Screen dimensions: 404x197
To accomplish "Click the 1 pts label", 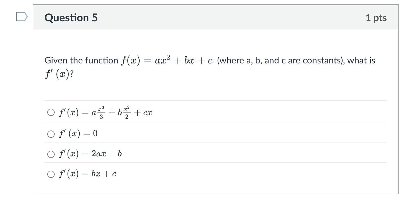I will (x=377, y=17).
